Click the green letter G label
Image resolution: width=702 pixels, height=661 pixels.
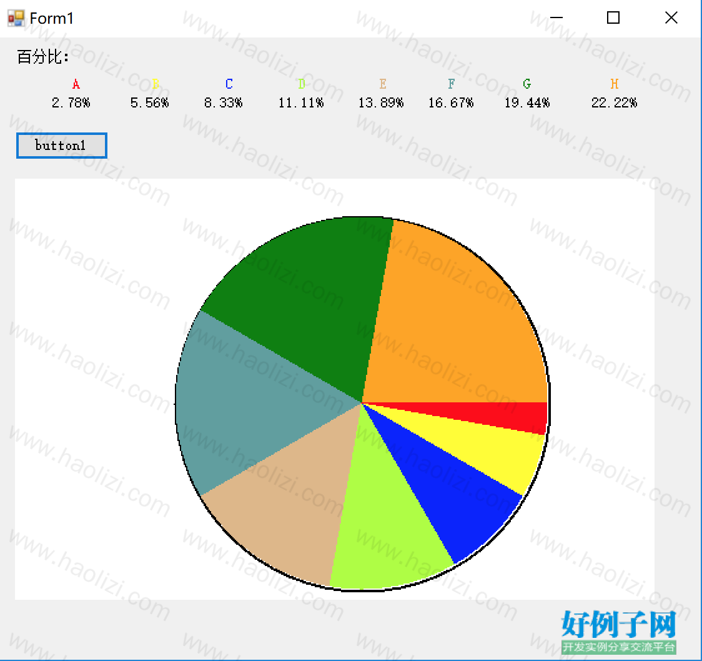[x=527, y=84]
